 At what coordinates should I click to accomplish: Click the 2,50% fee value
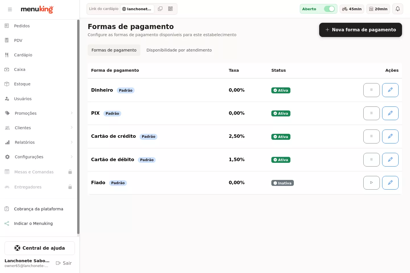tap(237, 136)
